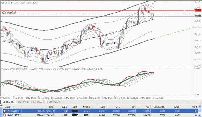
Task: Click the terminal scrollbar down arrow
Action: tap(200, 115)
